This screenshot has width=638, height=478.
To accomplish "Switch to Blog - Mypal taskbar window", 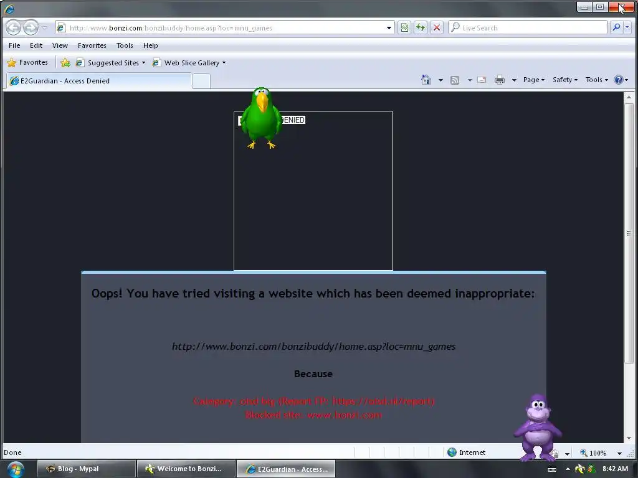I will click(86, 469).
